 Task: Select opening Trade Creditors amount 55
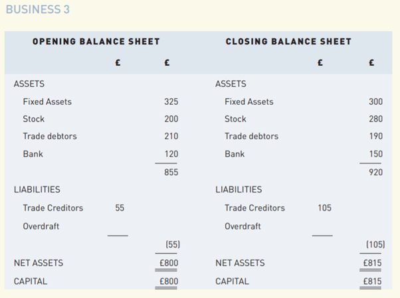120,208
